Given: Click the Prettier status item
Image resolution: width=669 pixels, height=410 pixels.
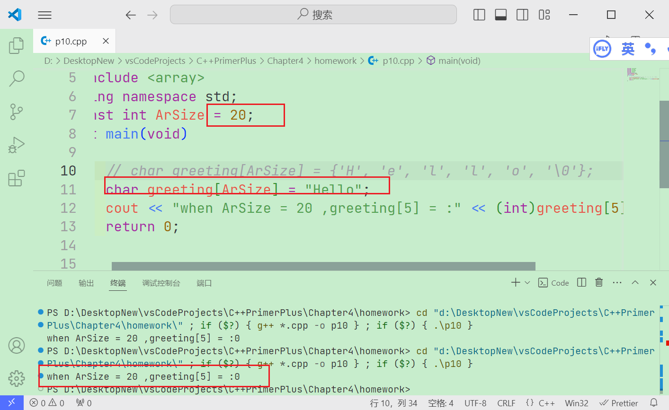Looking at the screenshot, I should [x=619, y=403].
